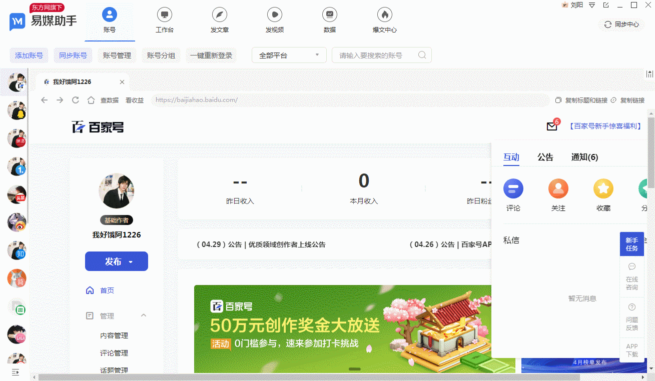The image size is (655, 381).
Task: Toggle the account sidebar collapse icon
Action: point(15,372)
